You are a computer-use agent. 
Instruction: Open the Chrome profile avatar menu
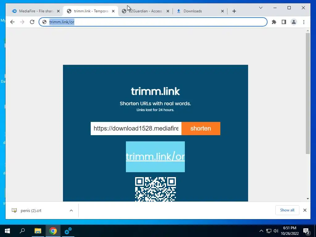[x=294, y=22]
